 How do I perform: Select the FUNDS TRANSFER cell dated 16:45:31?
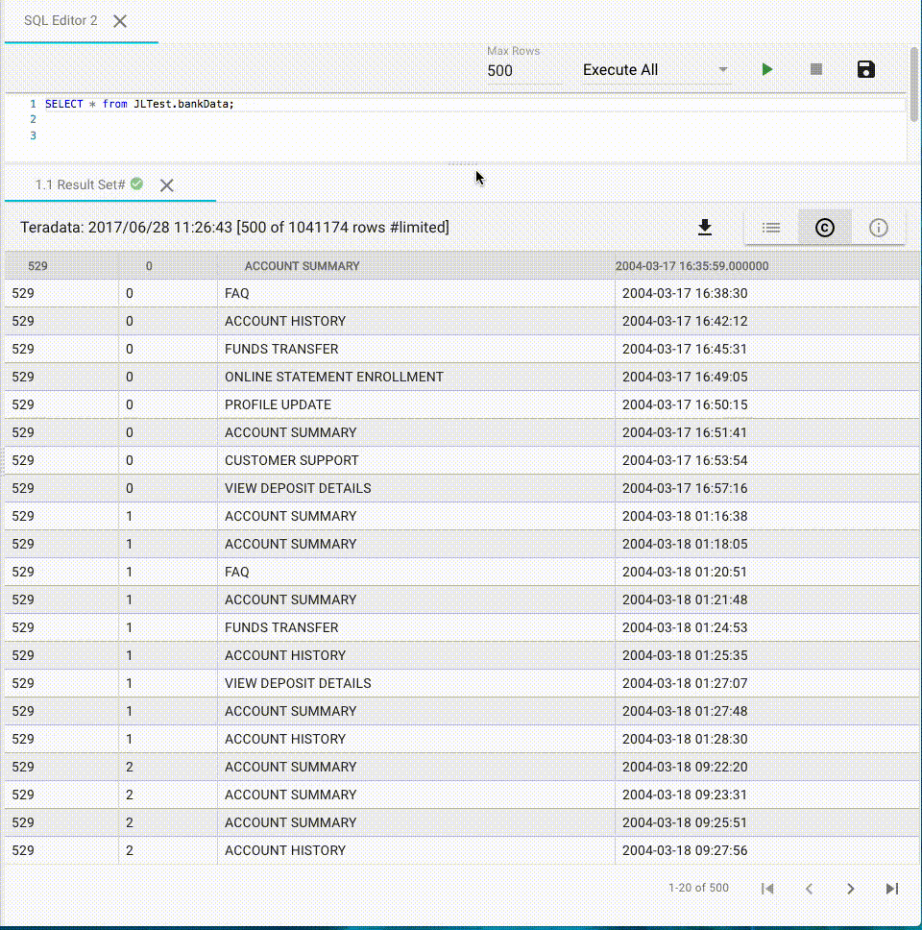coord(416,350)
